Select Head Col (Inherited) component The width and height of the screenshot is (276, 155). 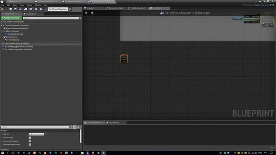tap(15, 34)
